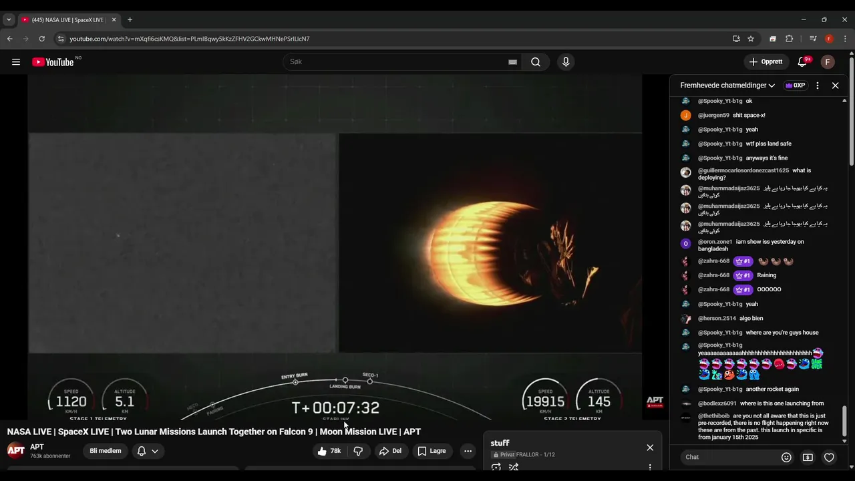
Task: Open Chrome's tab search dropdown
Action: [9, 19]
